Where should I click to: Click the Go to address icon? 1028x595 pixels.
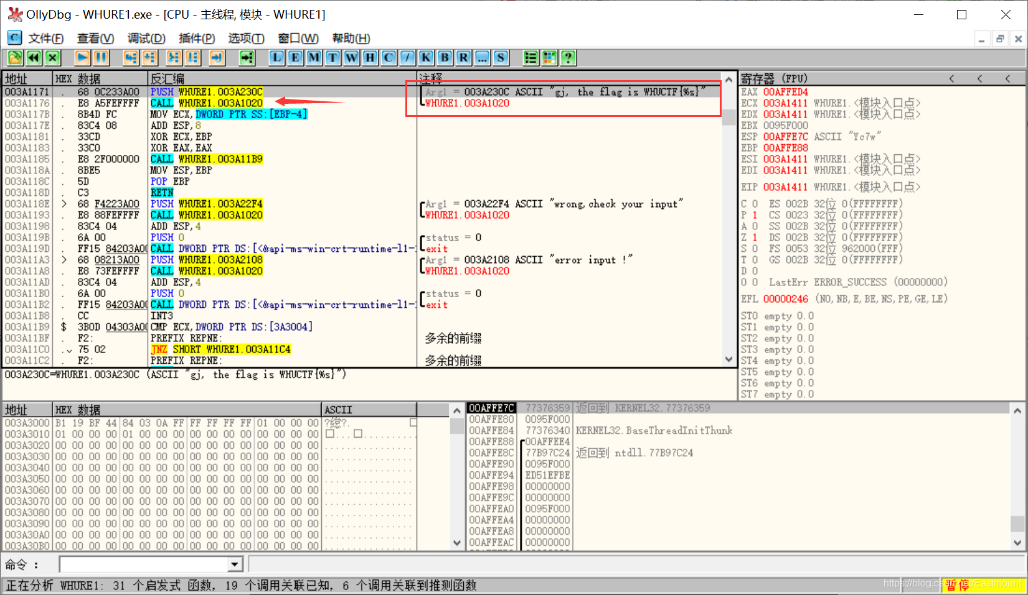click(x=247, y=58)
